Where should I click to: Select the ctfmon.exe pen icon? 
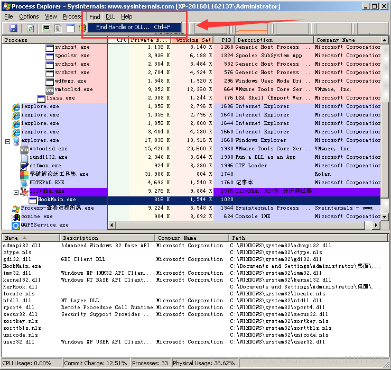[x=24, y=166]
